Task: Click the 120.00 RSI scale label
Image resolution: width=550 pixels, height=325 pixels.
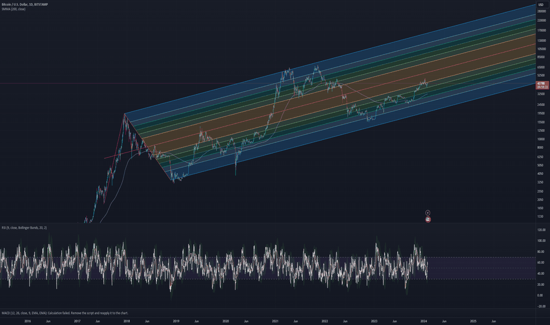Action: [541, 230]
